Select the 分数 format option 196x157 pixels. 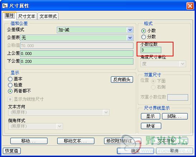[x=143, y=37]
